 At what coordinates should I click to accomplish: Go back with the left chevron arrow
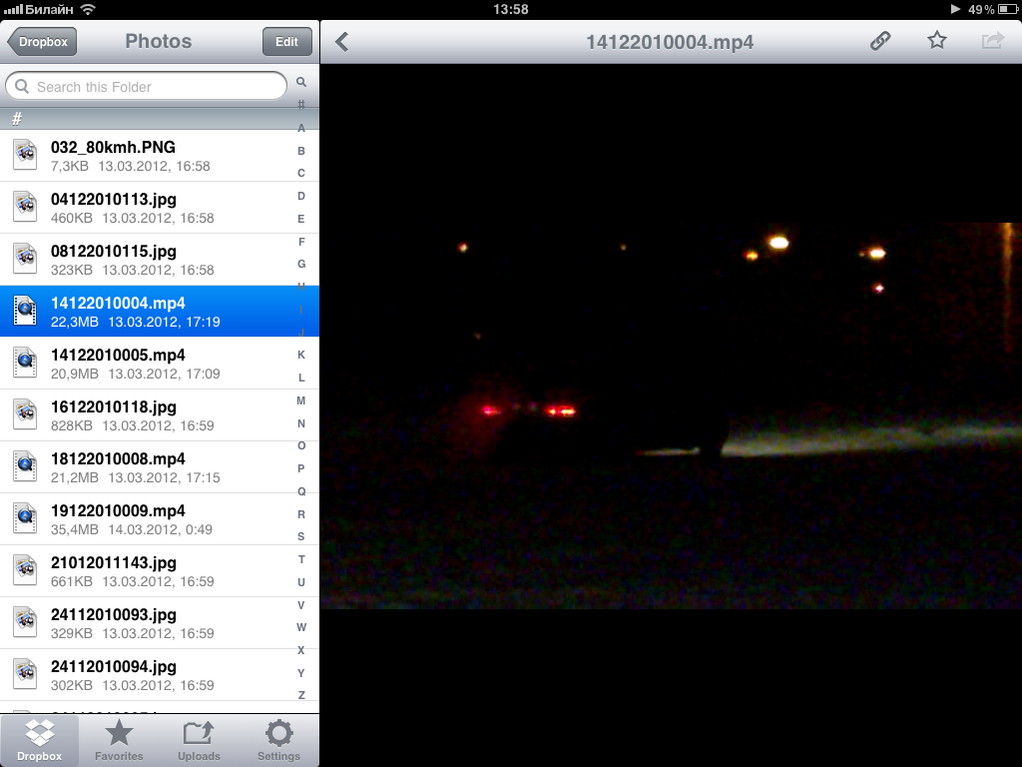(x=342, y=42)
